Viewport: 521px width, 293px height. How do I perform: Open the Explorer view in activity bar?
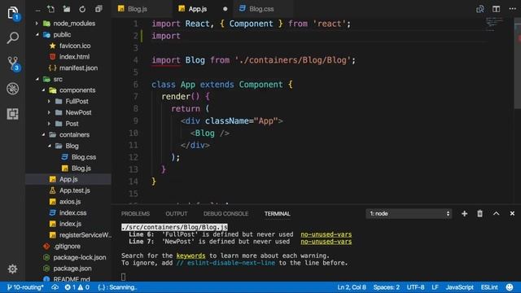(13, 13)
